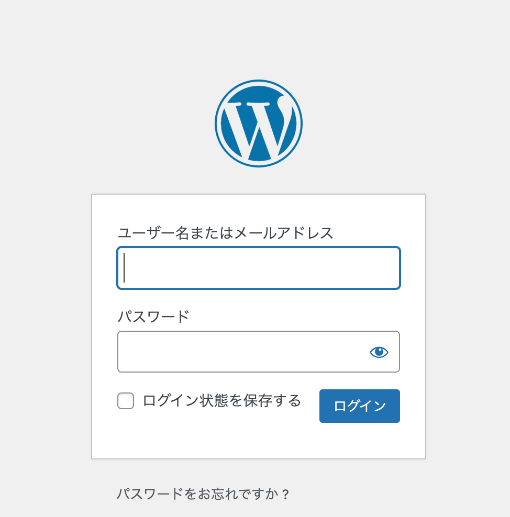The height and width of the screenshot is (517, 510).
Task: Click the WordPress logo
Action: tap(259, 123)
